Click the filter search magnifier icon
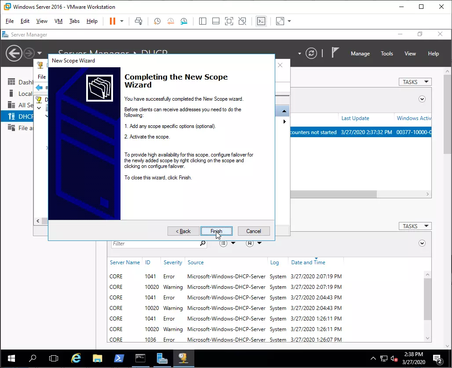 (x=203, y=244)
